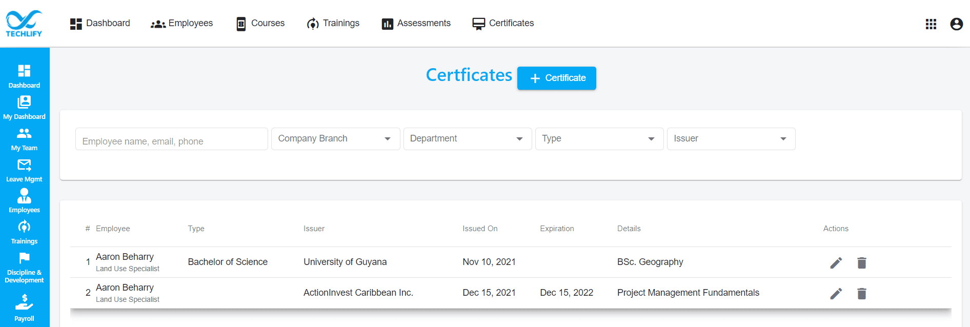Image resolution: width=970 pixels, height=327 pixels.
Task: Click the Type column header
Action: coord(196,229)
